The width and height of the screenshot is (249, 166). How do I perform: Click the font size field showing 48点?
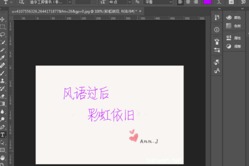118,2
